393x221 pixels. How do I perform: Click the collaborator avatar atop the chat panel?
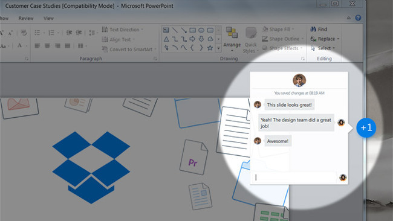(299, 80)
